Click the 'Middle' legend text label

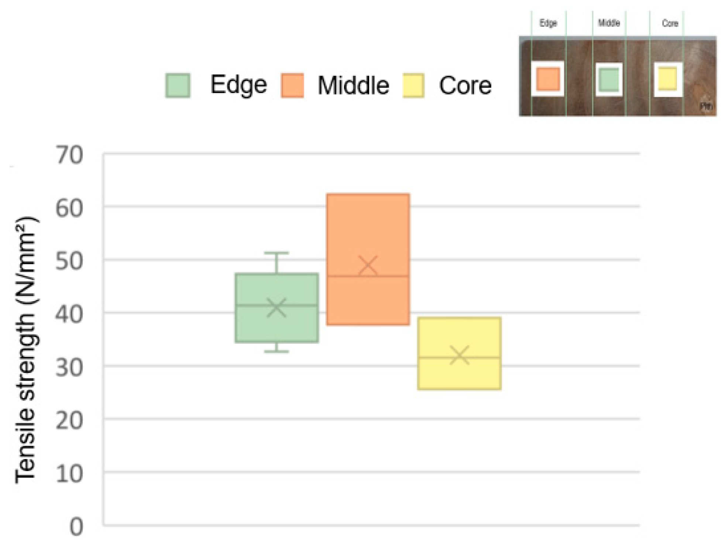pyautogui.click(x=353, y=85)
